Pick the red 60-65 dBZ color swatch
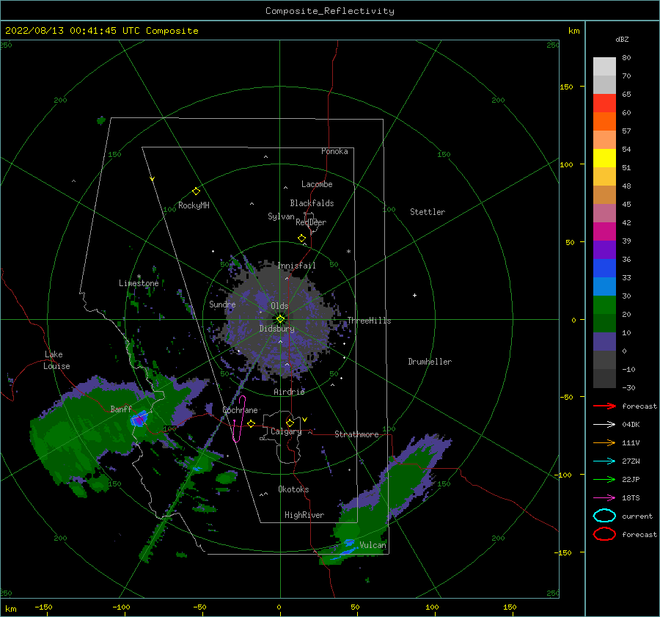 pyautogui.click(x=604, y=103)
